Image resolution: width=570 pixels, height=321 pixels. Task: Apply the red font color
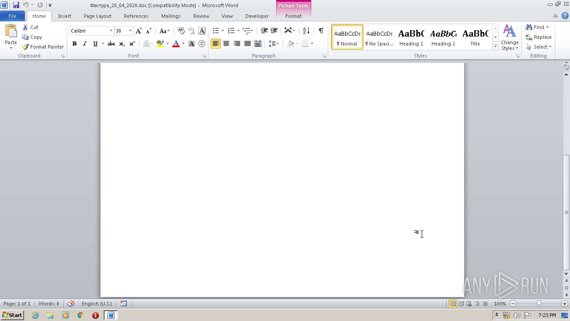click(x=176, y=44)
